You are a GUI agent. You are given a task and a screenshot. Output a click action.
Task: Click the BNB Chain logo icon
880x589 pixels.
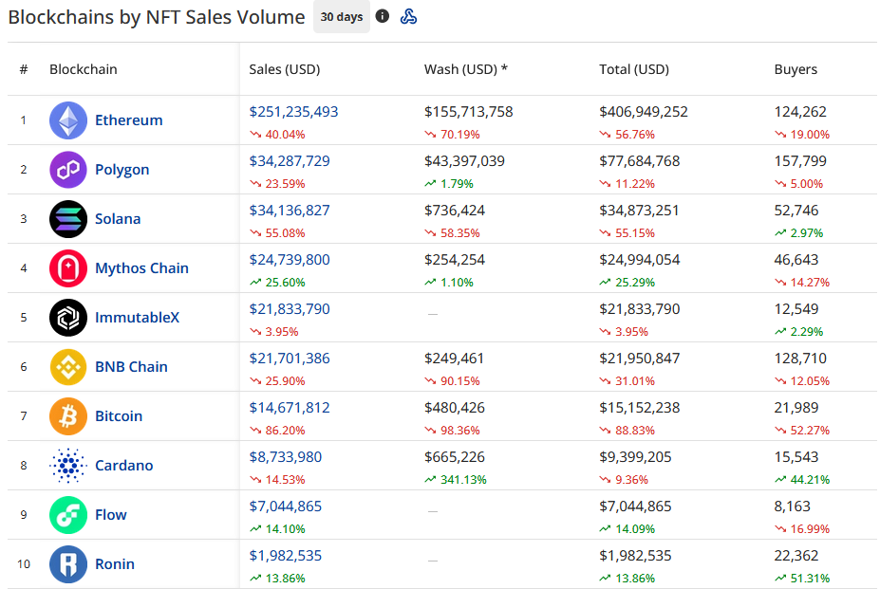68,367
